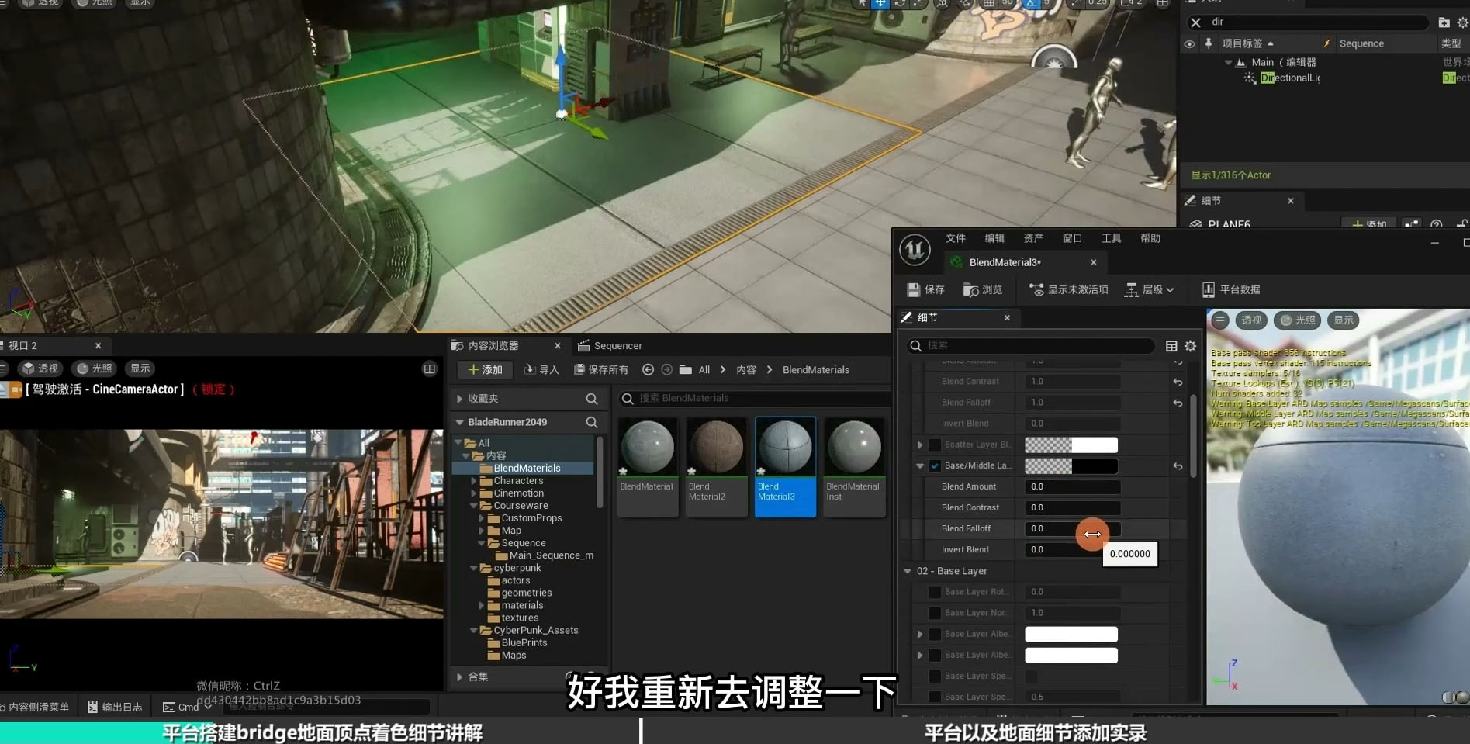1470x744 pixels.
Task: Click the new folder icon in the outliner
Action: tap(1444, 22)
